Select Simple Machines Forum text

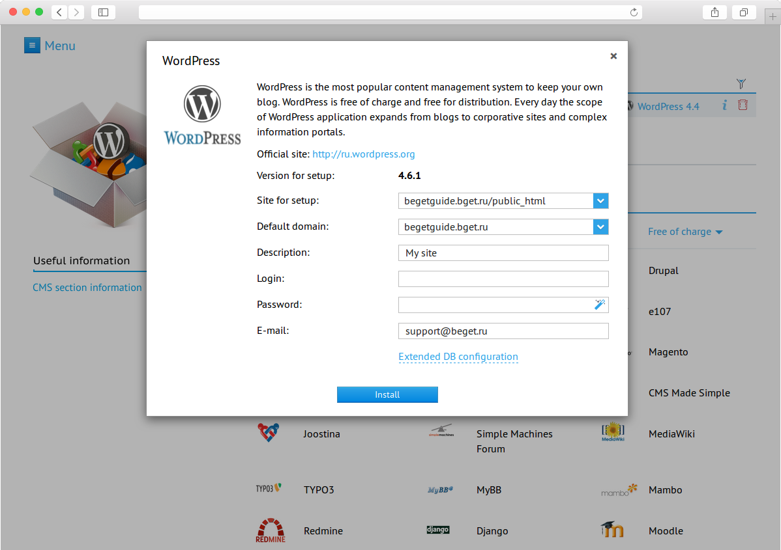tap(514, 441)
